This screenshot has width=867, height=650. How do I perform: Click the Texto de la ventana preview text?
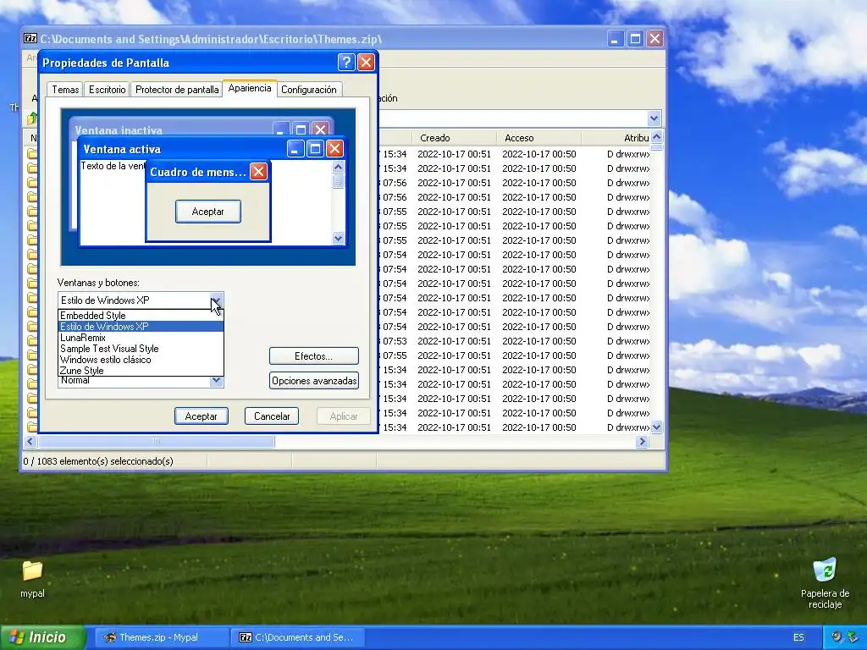point(113,166)
